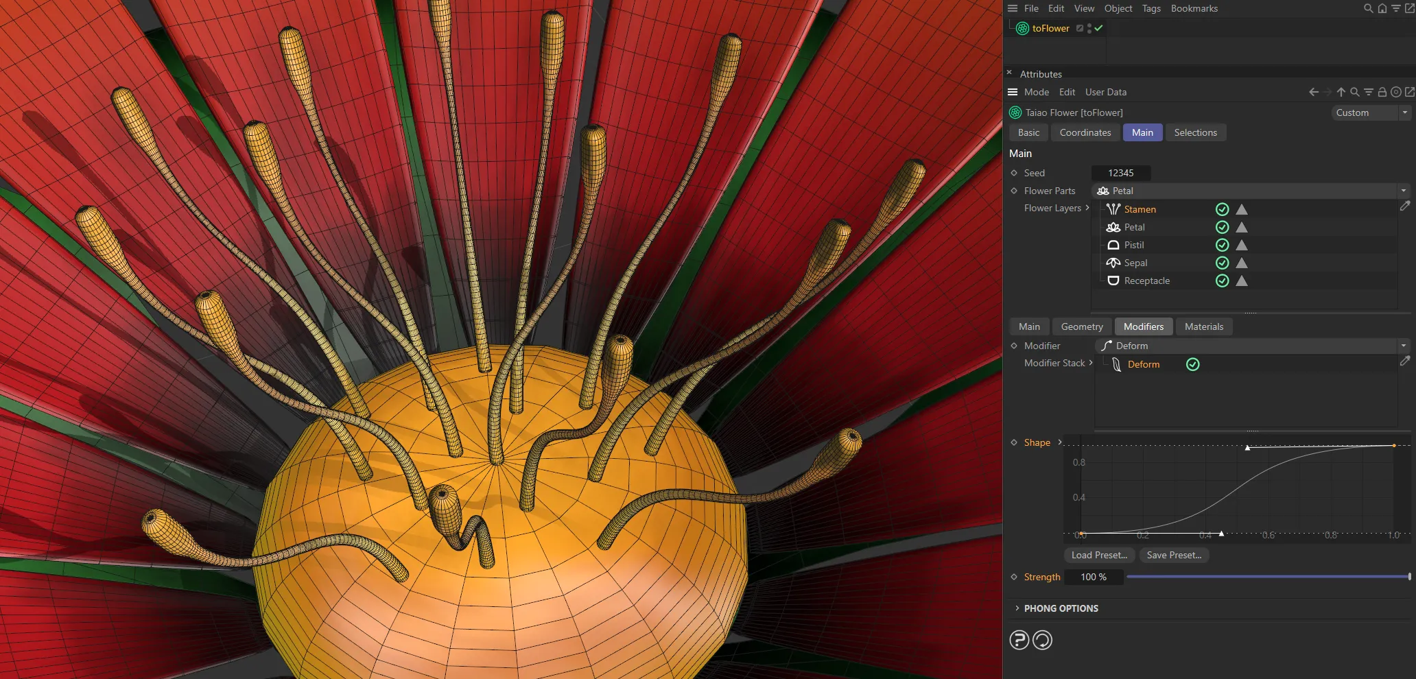
Task: Click the reset-to-default circular arrow icon
Action: (1042, 640)
